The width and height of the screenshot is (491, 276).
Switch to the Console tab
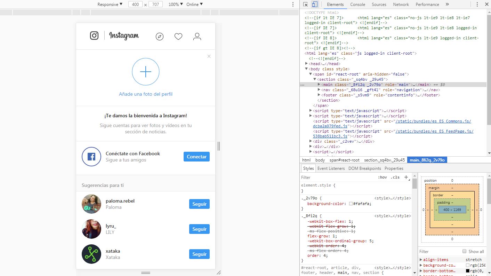(357, 5)
